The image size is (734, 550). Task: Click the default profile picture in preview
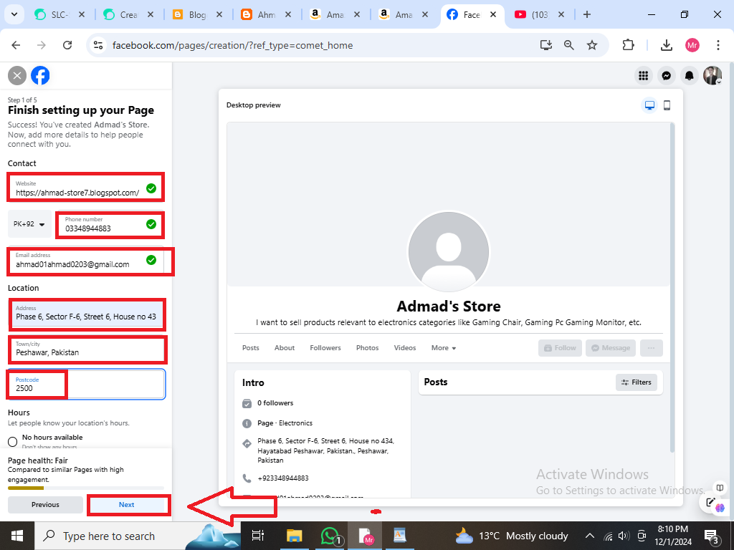click(449, 251)
